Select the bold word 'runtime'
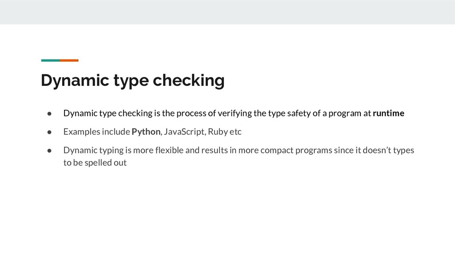 [388, 113]
